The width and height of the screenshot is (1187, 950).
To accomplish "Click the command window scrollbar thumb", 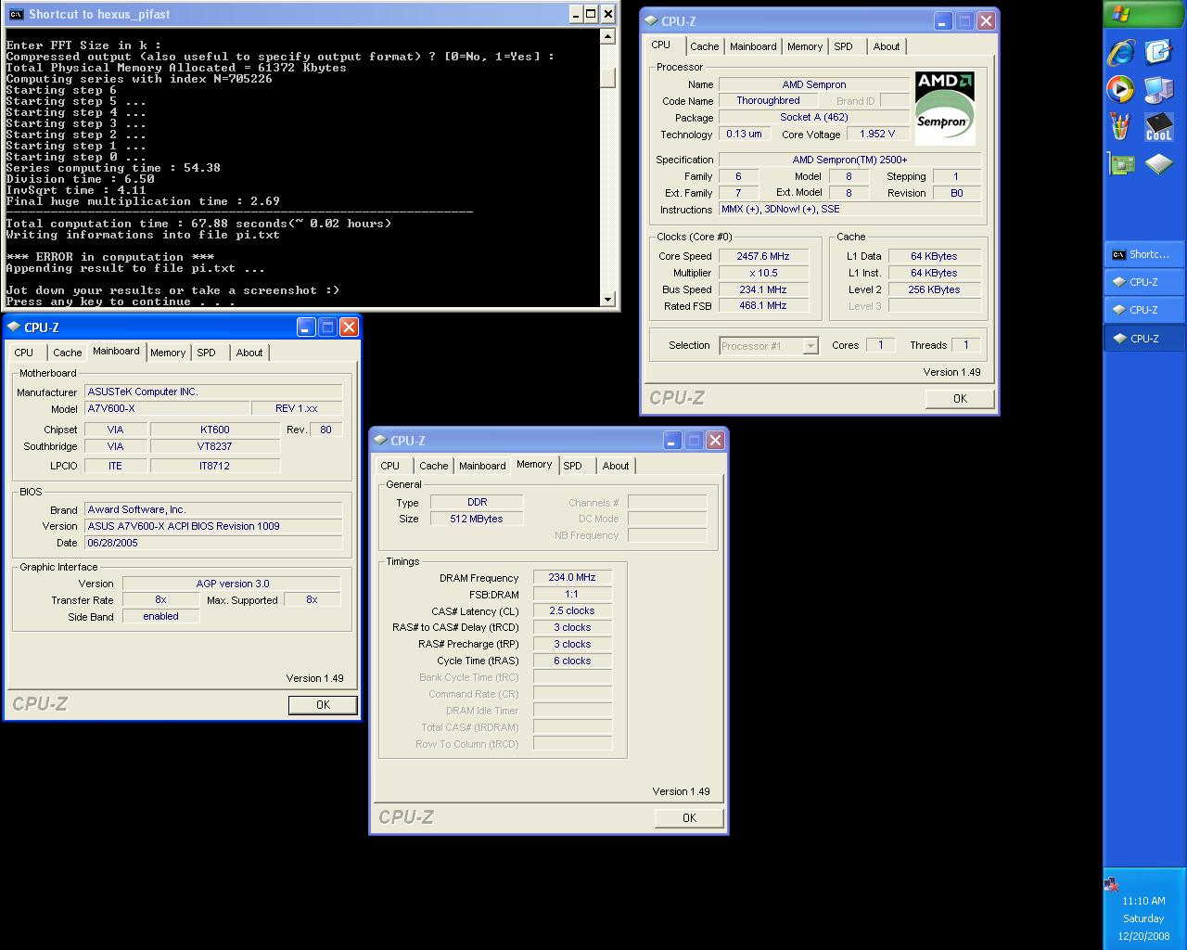I will pyautogui.click(x=608, y=78).
